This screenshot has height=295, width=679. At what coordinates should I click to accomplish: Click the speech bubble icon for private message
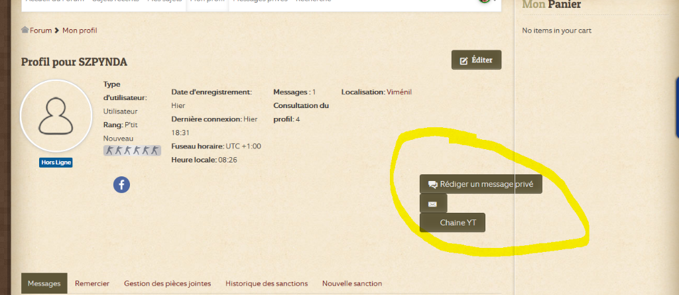[x=432, y=184]
